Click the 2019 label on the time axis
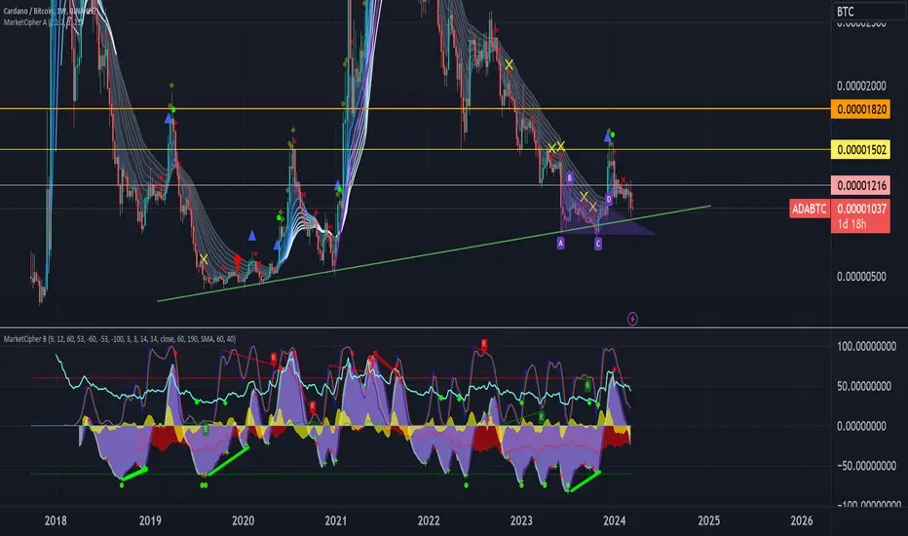Screen dimensions: 908x536 click(150, 521)
